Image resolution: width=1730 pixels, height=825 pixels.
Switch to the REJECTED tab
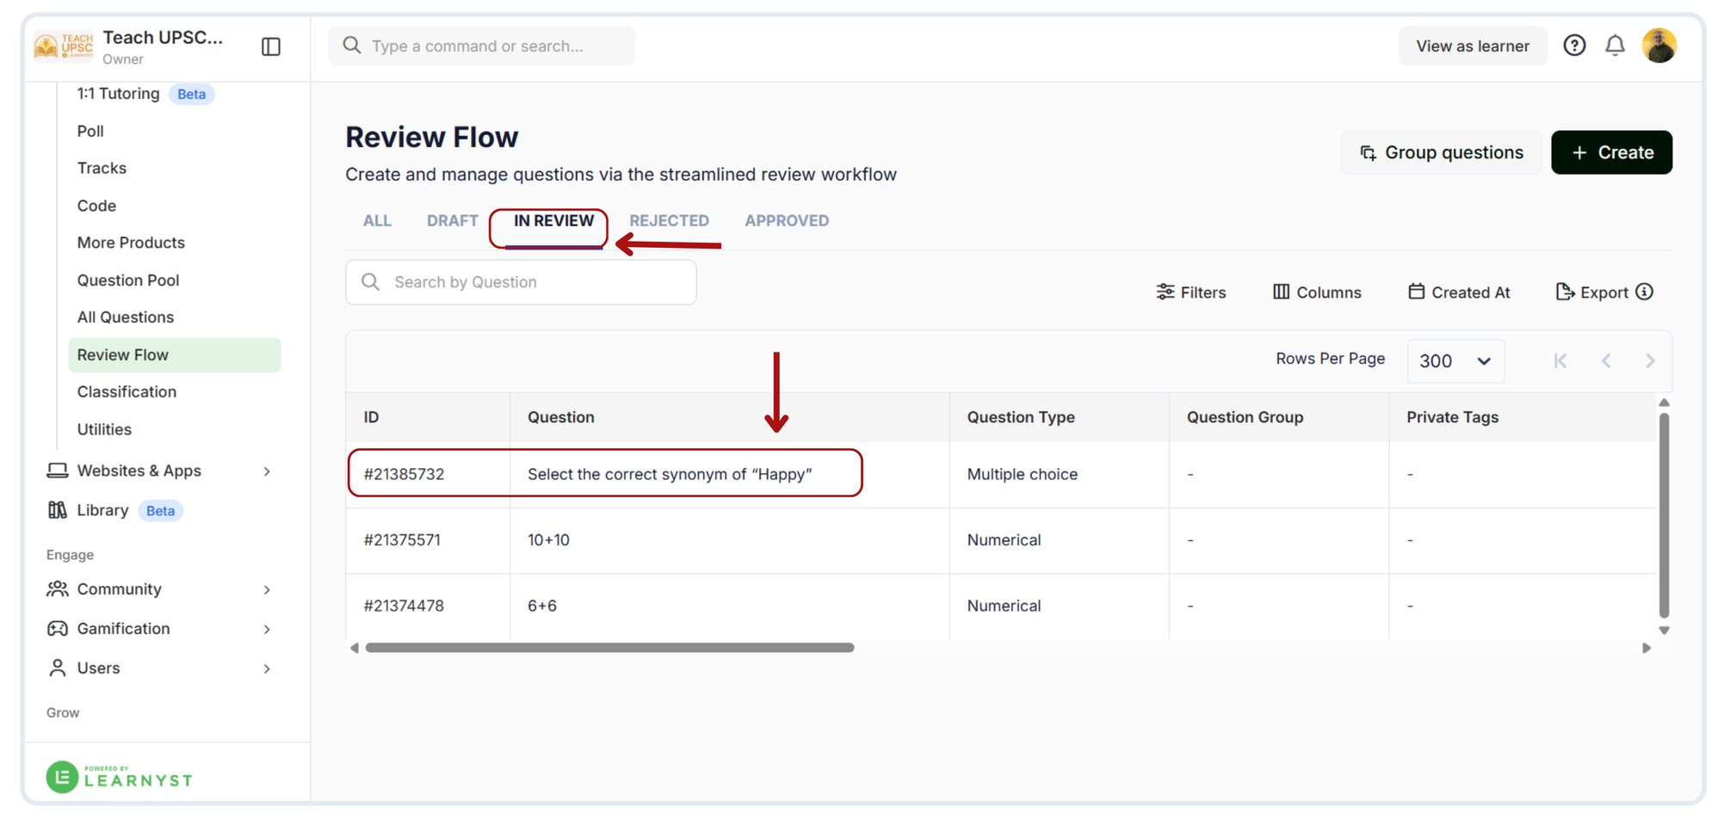click(669, 221)
